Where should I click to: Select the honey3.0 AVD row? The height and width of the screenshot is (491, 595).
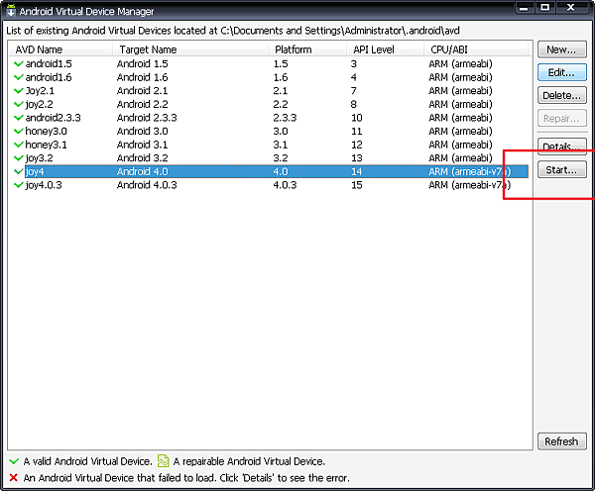pos(268,131)
